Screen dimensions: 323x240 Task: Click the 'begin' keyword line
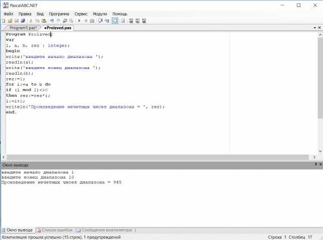13,51
